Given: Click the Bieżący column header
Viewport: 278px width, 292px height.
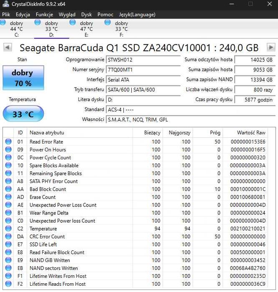Looking at the screenshot, I should tap(148, 133).
